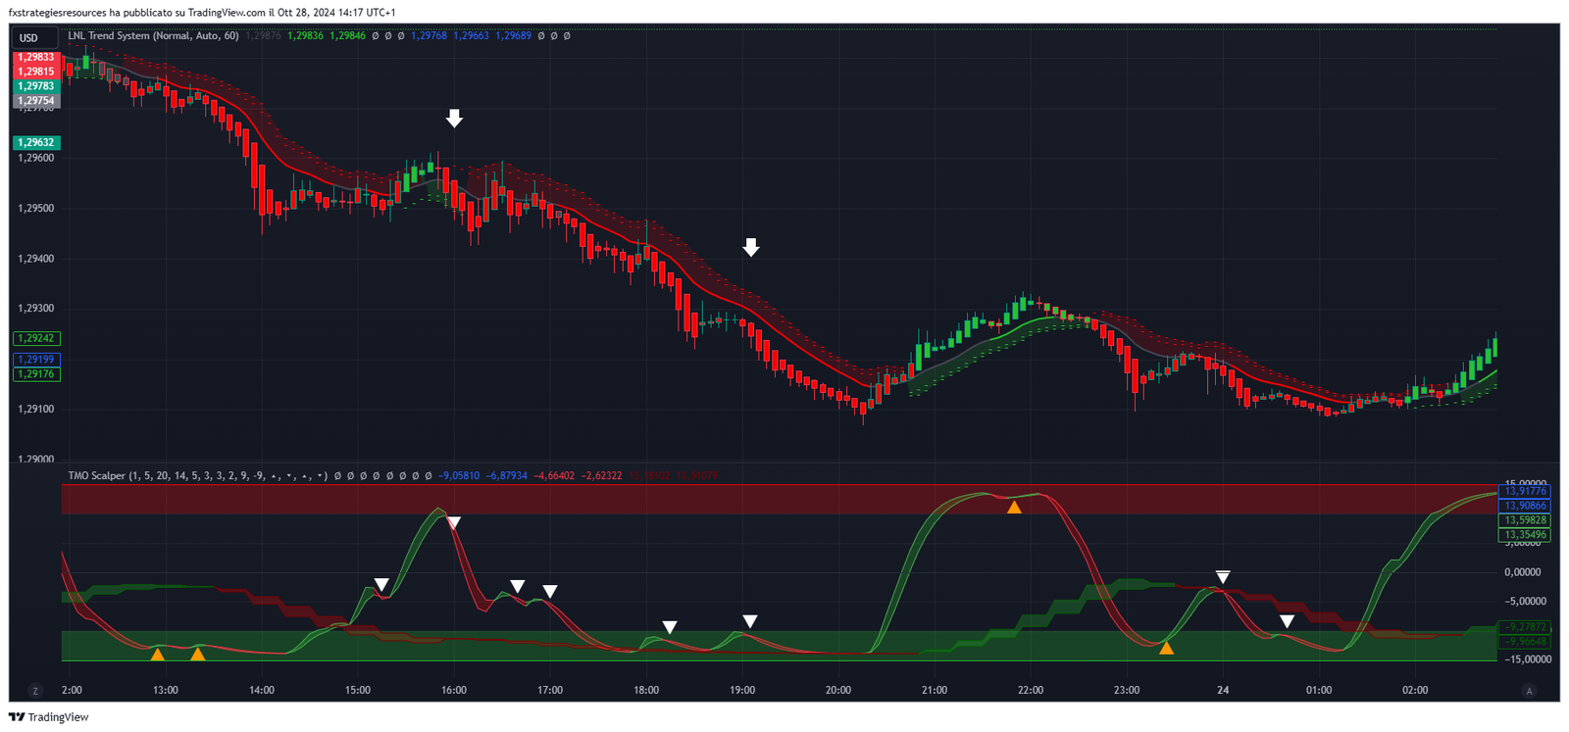
Task: Click the white down arrow near 16:00
Action: [x=454, y=119]
